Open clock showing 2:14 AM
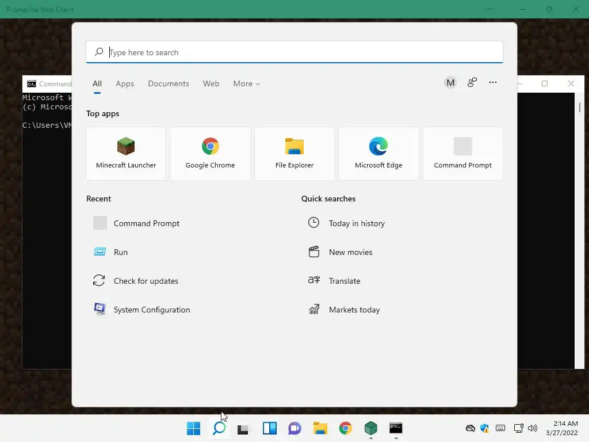 click(561, 428)
